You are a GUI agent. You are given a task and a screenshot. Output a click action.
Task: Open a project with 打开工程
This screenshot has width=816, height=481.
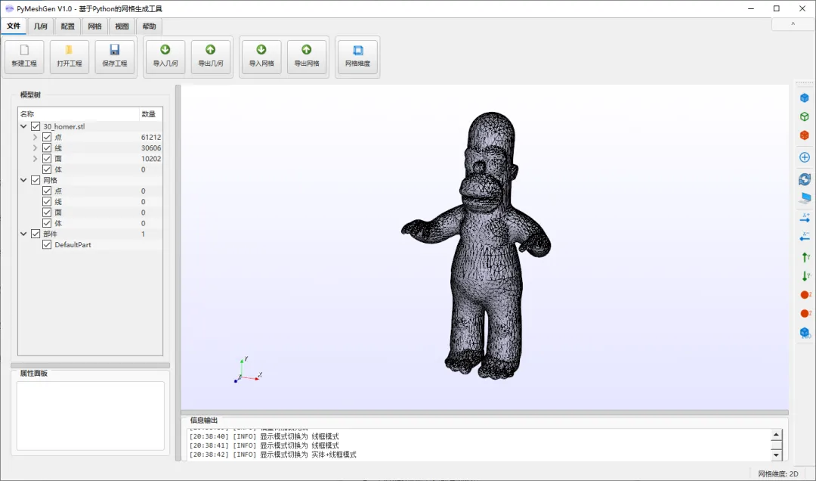pos(70,57)
